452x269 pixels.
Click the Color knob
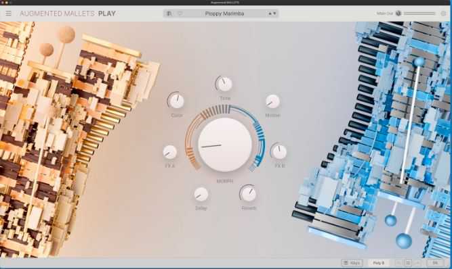(x=176, y=101)
